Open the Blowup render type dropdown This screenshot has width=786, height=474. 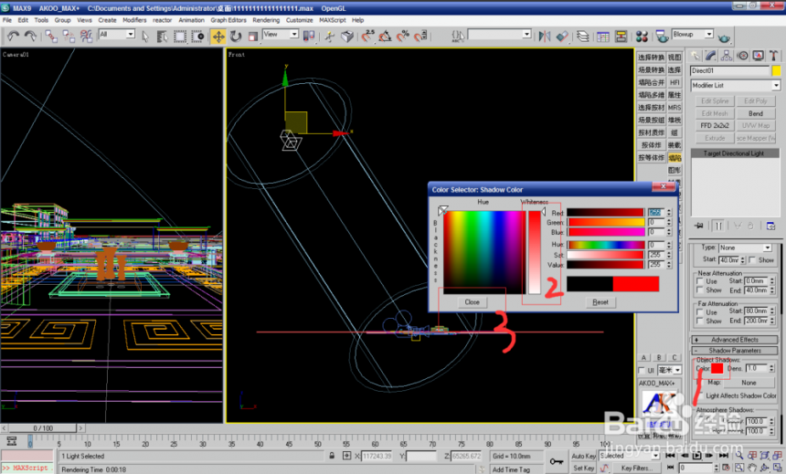[692, 34]
